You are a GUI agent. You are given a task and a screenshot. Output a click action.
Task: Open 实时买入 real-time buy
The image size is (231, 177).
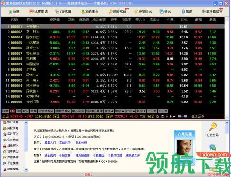coord(10,134)
